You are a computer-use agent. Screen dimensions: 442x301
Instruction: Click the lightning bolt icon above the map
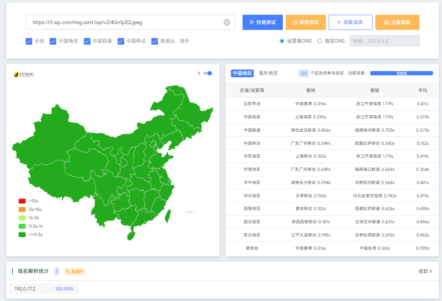(x=199, y=73)
